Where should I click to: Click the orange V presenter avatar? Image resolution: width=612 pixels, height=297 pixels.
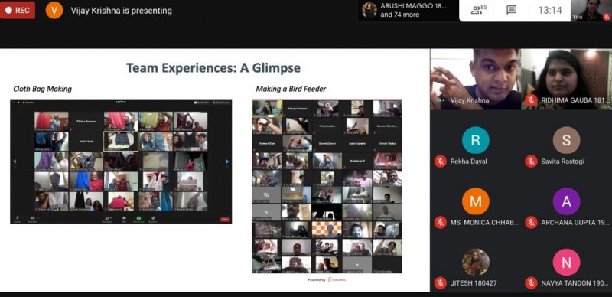pyautogui.click(x=54, y=10)
